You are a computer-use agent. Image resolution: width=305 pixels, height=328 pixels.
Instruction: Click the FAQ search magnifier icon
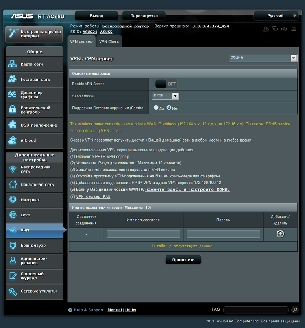click(295, 310)
